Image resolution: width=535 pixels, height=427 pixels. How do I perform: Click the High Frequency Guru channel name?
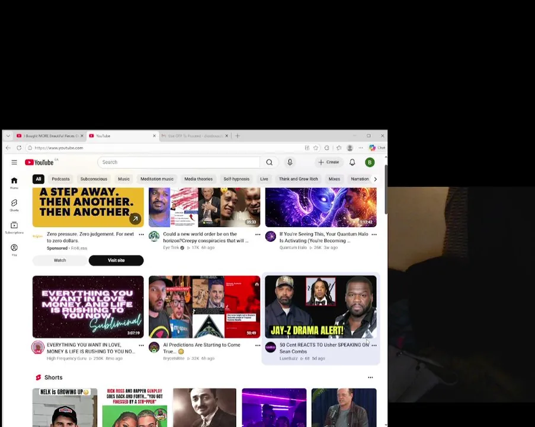pos(66,358)
